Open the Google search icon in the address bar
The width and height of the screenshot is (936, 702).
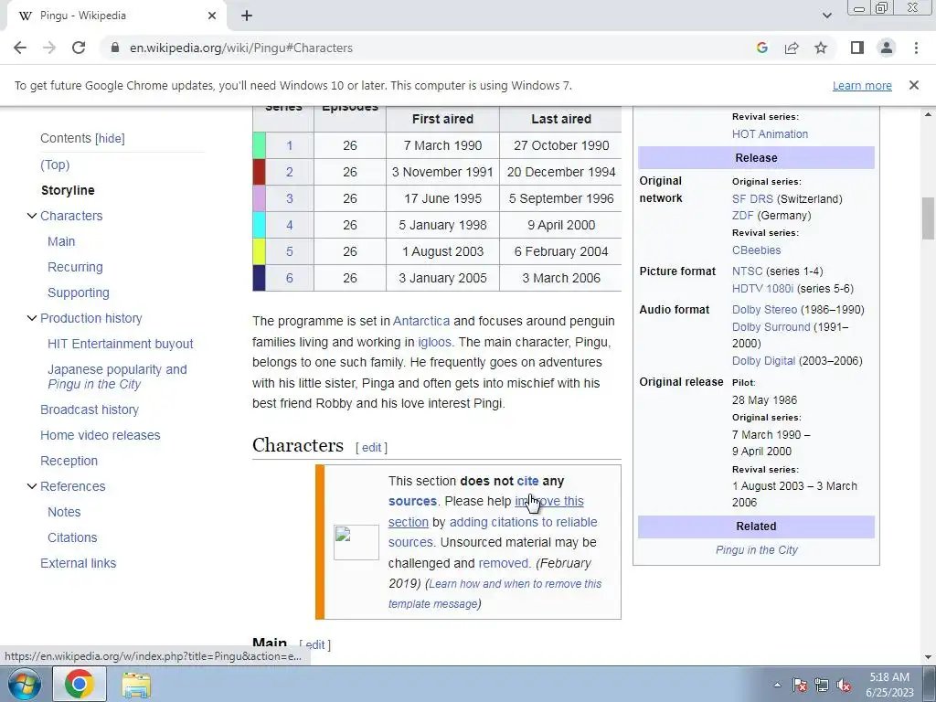tap(761, 48)
